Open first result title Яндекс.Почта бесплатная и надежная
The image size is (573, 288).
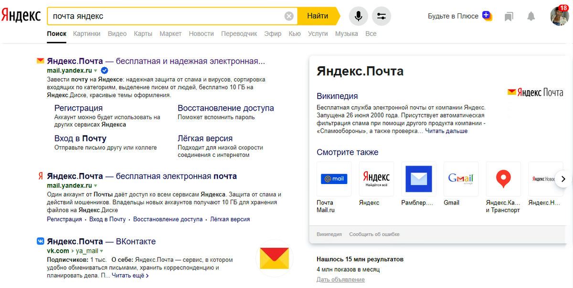(x=156, y=61)
